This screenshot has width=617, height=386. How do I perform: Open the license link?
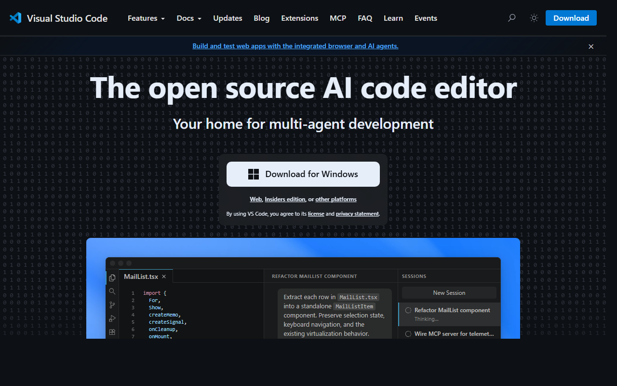[x=316, y=214]
